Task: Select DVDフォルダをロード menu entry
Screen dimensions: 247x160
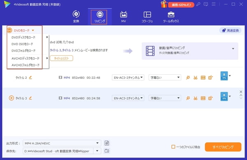Action: [23, 51]
